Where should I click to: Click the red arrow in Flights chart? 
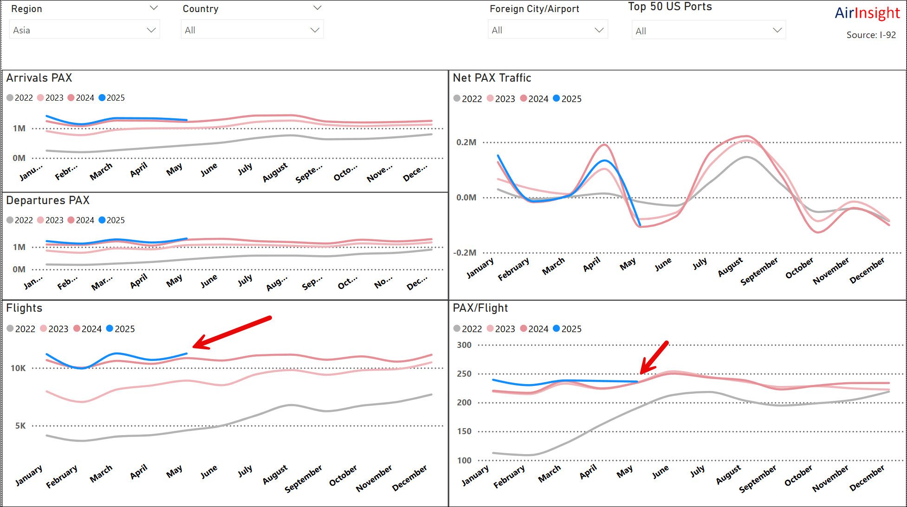[232, 332]
